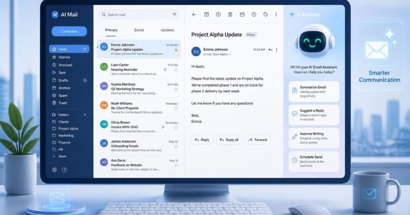Click the Search mail field
The height and width of the screenshot is (215, 410).
click(139, 15)
